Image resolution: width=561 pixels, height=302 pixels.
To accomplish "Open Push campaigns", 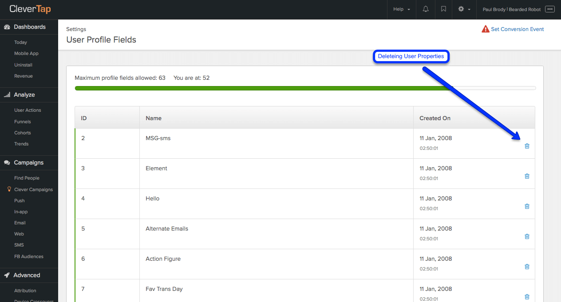I will point(20,200).
